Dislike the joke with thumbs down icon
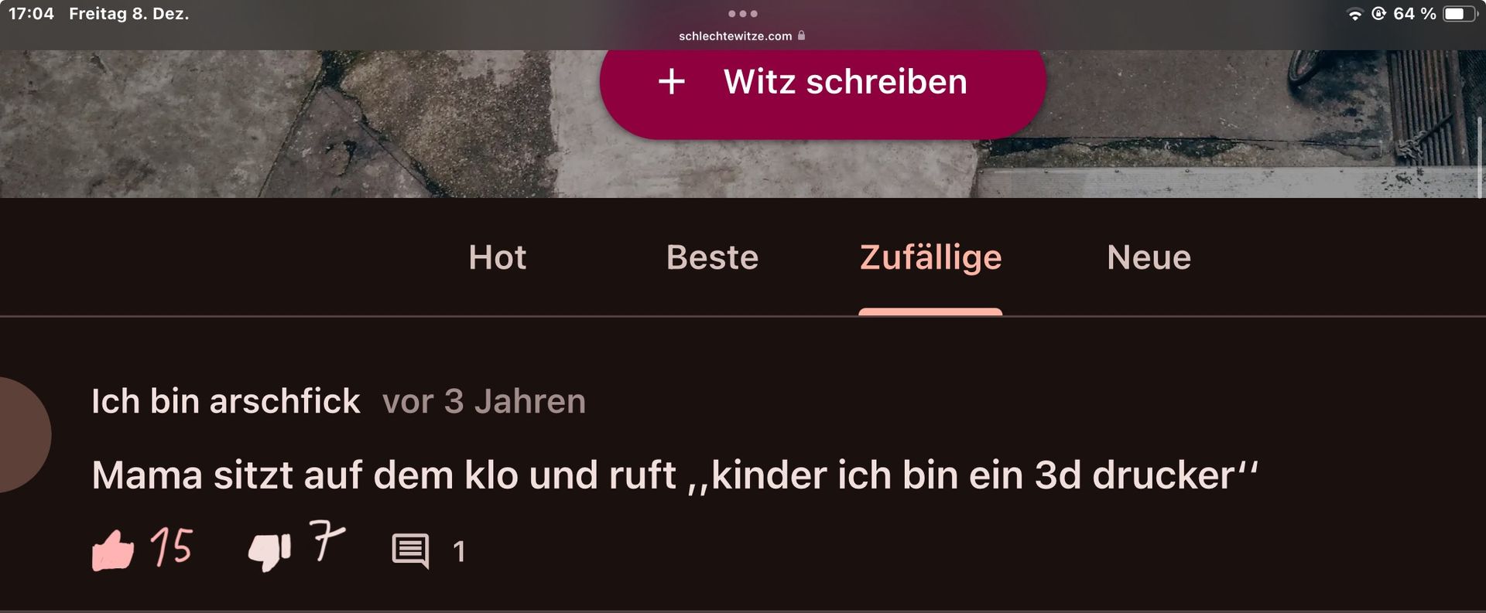Image resolution: width=1486 pixels, height=613 pixels. click(269, 552)
